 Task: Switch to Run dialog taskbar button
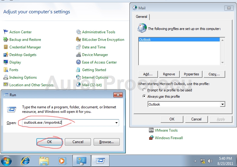point(100,161)
